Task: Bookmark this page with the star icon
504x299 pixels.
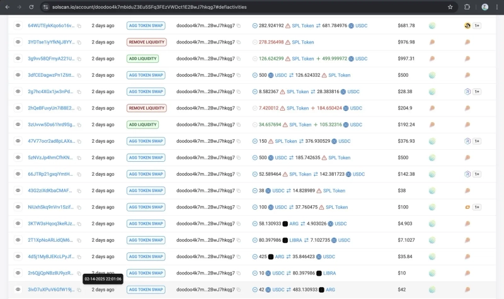Action: pos(450,7)
